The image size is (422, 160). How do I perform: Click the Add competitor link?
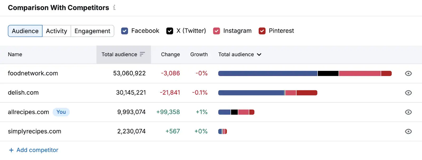[37, 150]
